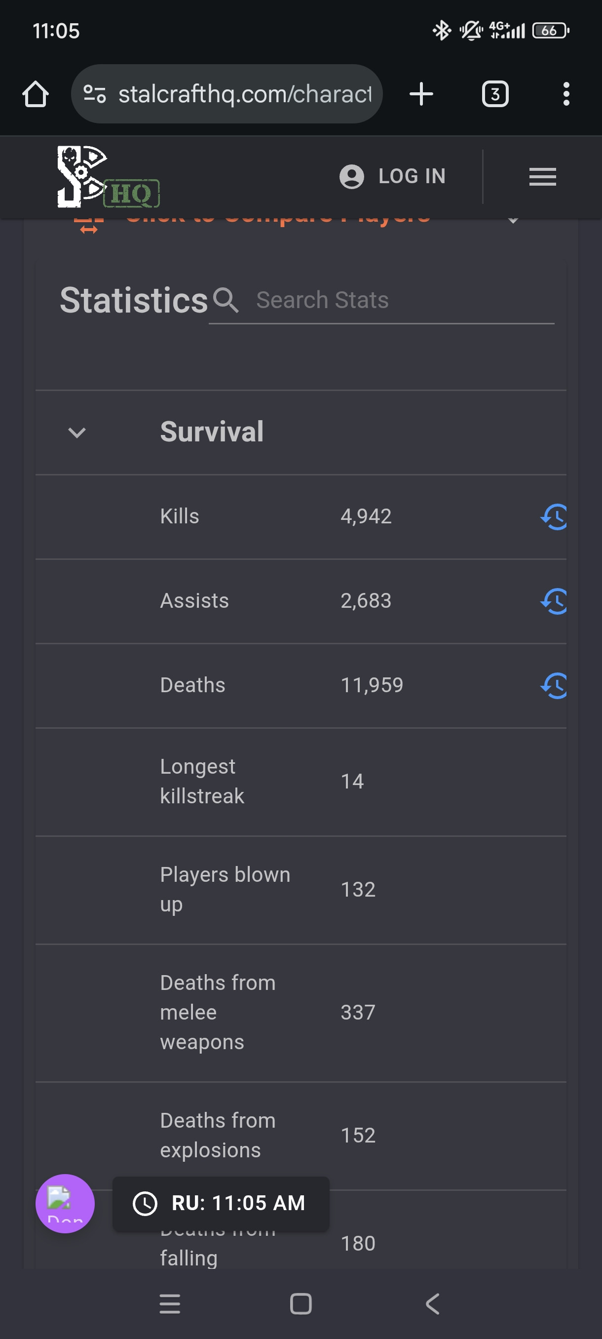Focus the Search Stats input field
Viewport: 602px width, 1339px height.
click(x=381, y=301)
